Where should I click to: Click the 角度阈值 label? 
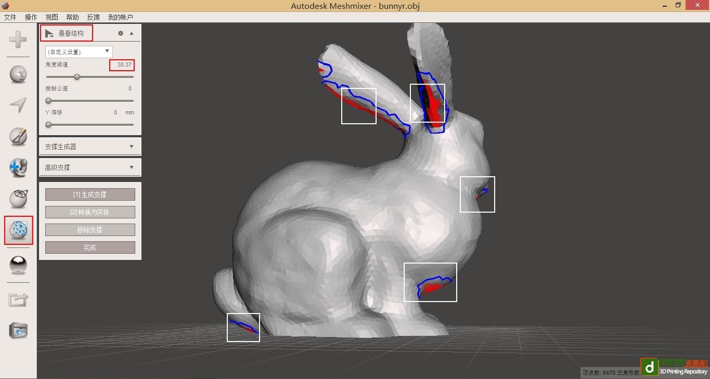(x=57, y=64)
